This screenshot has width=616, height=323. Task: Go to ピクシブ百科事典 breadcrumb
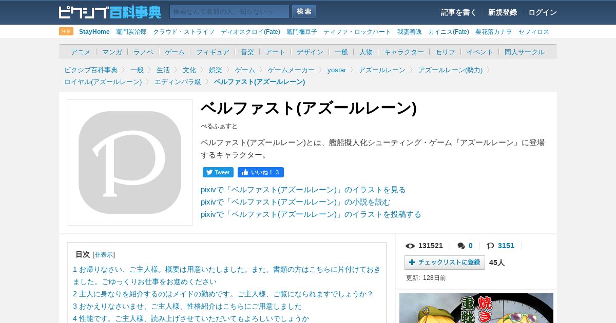91,70
